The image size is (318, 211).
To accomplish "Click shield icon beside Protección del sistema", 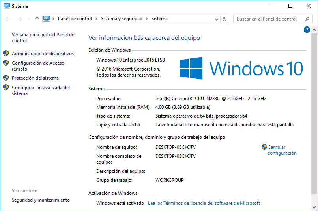I will pyautogui.click(x=6, y=78).
